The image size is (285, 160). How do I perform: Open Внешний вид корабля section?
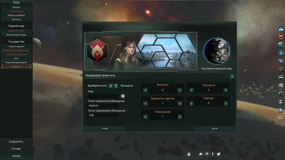point(16,62)
